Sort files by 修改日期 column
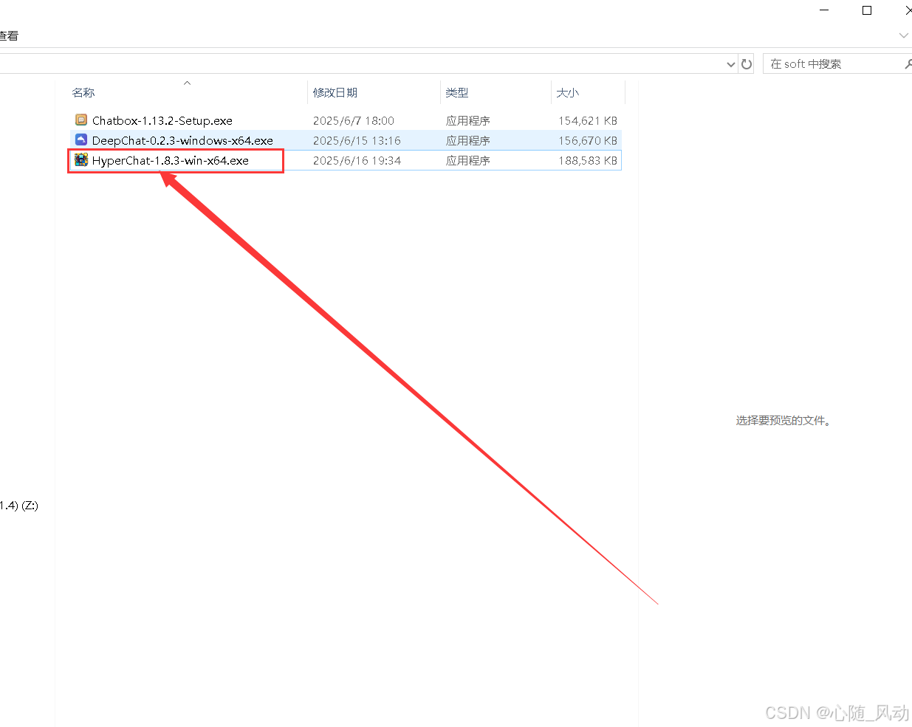This screenshot has width=912, height=727. pyautogui.click(x=335, y=92)
